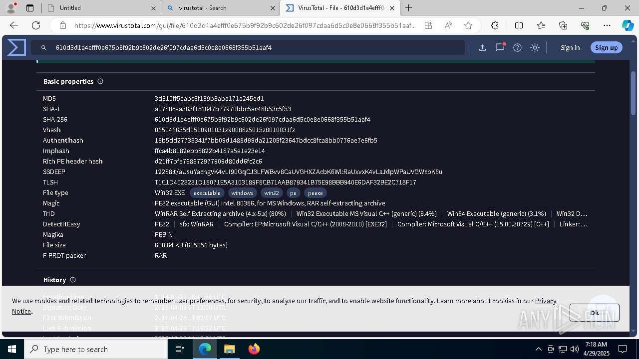Open Split screen icon

tap(519, 25)
